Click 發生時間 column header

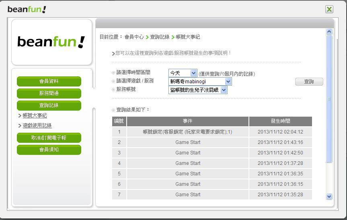point(280,121)
